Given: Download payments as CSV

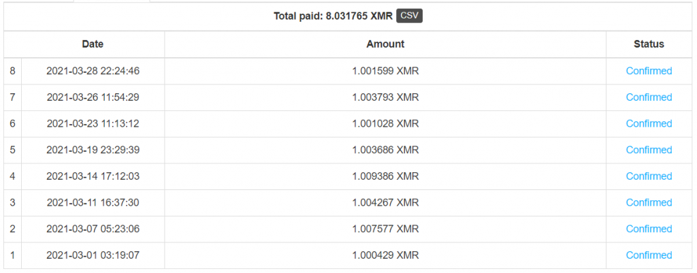Looking at the screenshot, I should pos(409,16).
